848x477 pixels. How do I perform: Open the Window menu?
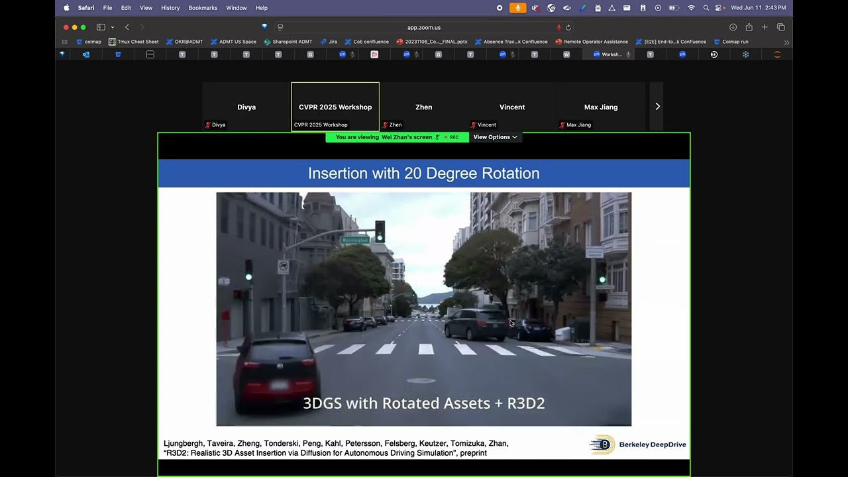click(x=237, y=8)
